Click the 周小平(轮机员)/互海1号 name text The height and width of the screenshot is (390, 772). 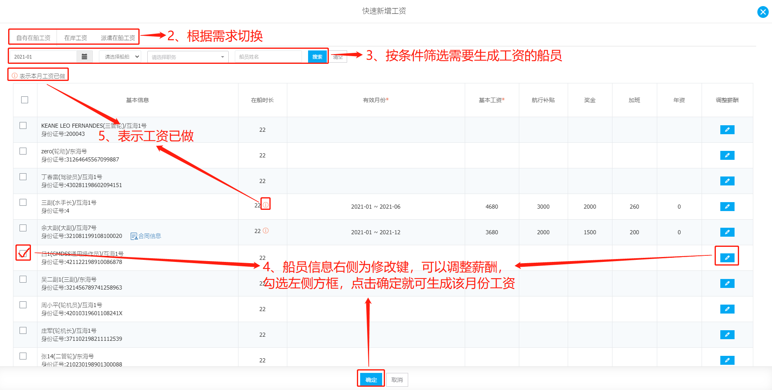coord(72,305)
